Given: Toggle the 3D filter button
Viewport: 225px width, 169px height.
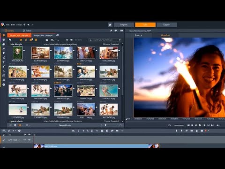Looking at the screenshot, I should (67, 40).
